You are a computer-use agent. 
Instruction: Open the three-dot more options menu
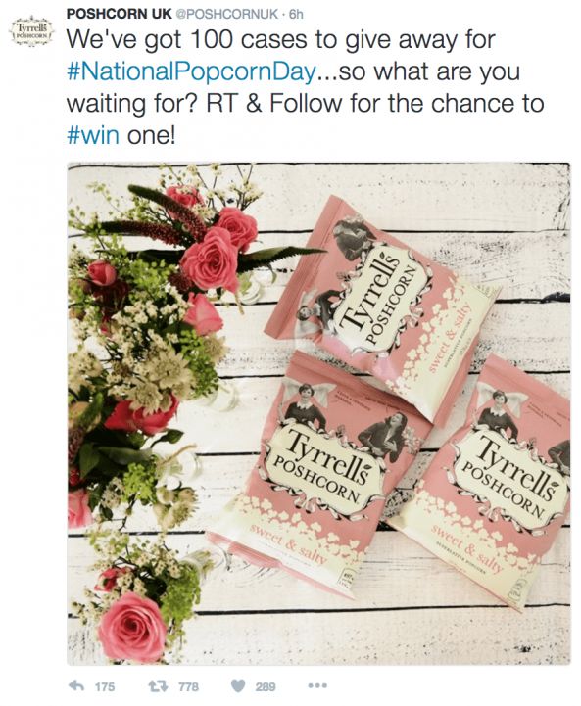tap(317, 685)
